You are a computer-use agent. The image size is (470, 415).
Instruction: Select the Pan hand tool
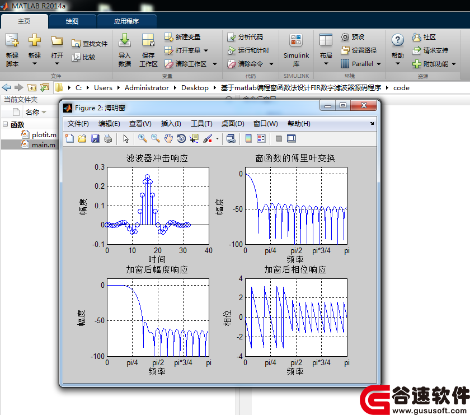[x=168, y=138]
